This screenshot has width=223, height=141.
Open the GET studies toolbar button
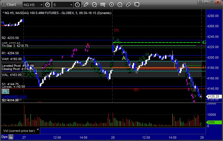pos(103,5)
